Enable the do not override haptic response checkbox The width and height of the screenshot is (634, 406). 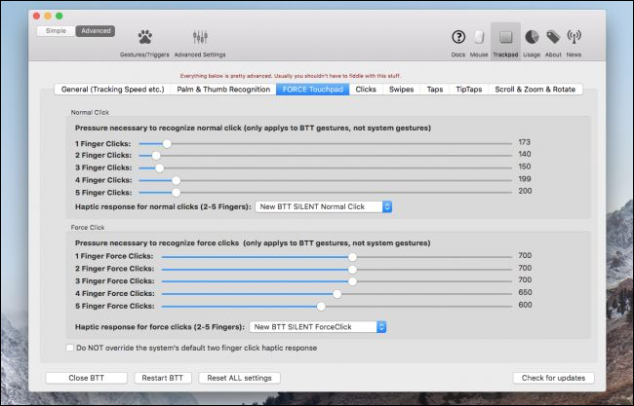pos(69,347)
